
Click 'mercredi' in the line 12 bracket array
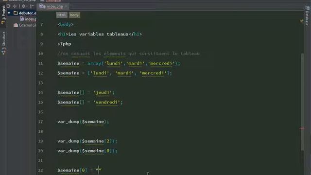click(x=153, y=73)
